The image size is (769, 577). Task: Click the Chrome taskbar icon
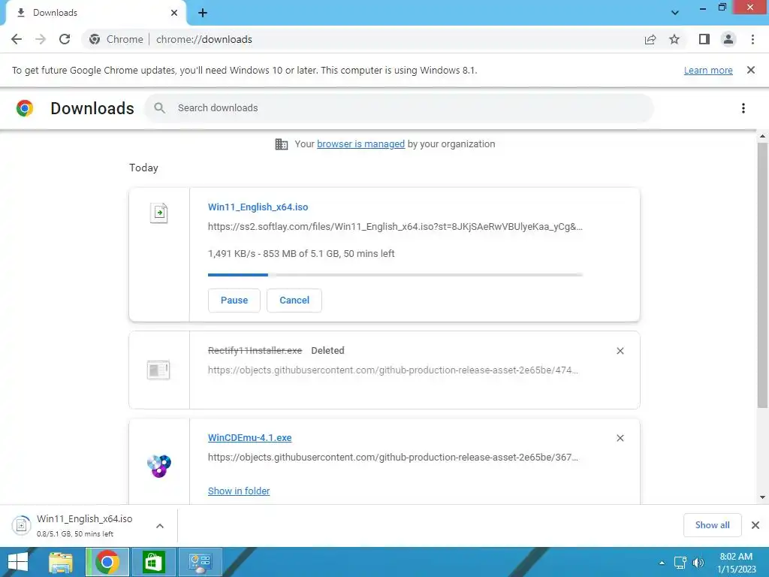[x=107, y=562]
